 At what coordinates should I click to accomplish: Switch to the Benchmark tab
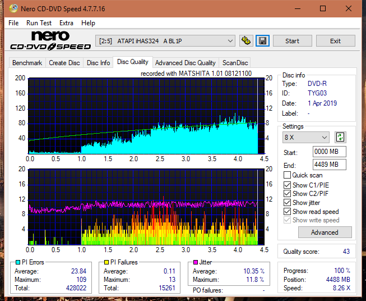27,63
